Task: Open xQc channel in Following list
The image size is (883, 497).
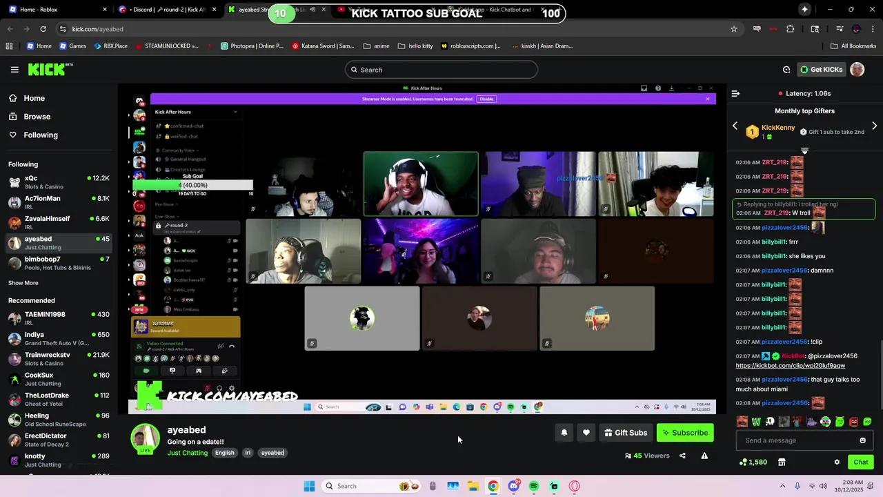Action: tap(59, 182)
